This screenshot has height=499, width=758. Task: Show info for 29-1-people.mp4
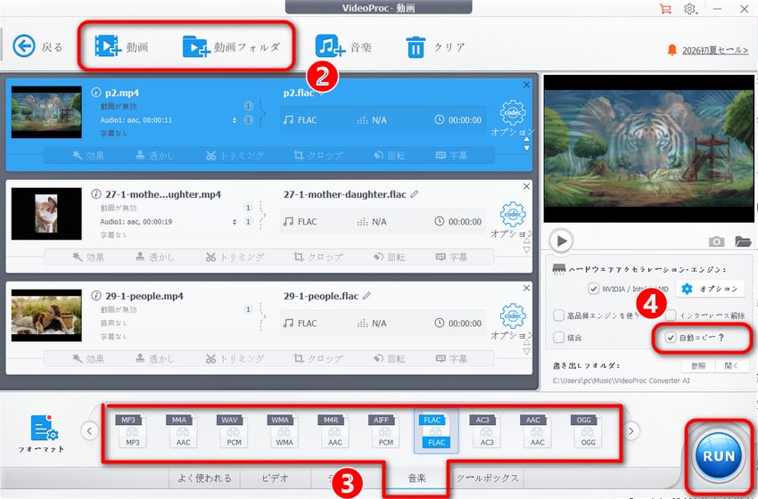(95, 296)
